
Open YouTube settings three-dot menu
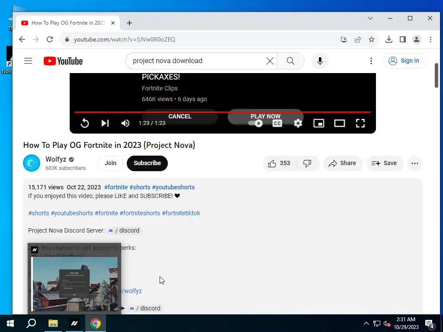point(371,61)
